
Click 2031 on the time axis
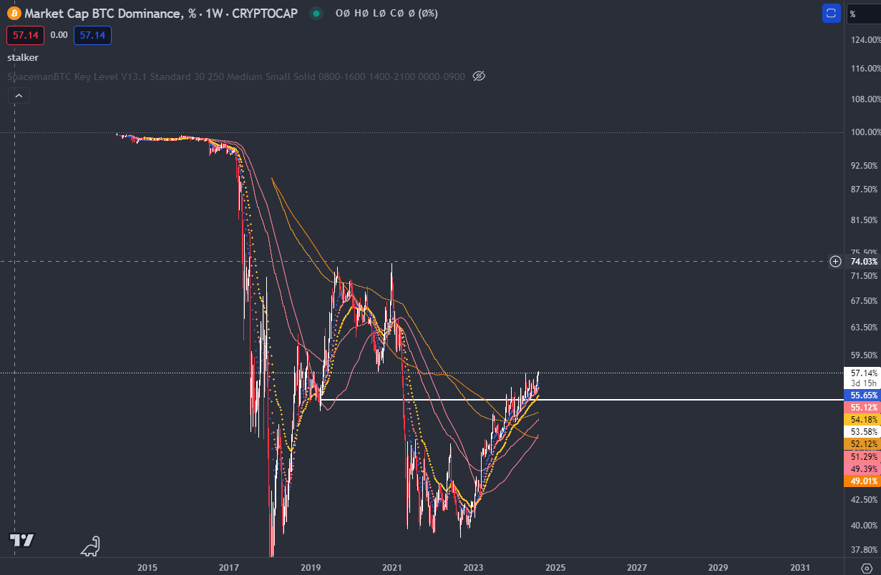pos(799,567)
